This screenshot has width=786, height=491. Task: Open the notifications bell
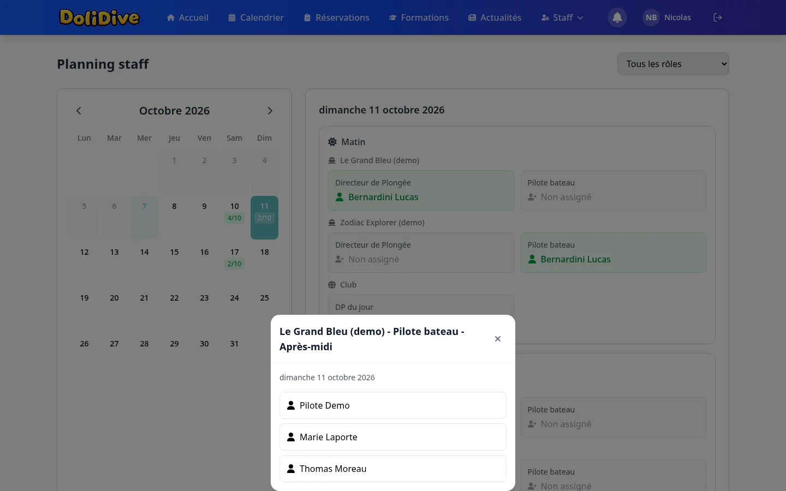tap(617, 17)
